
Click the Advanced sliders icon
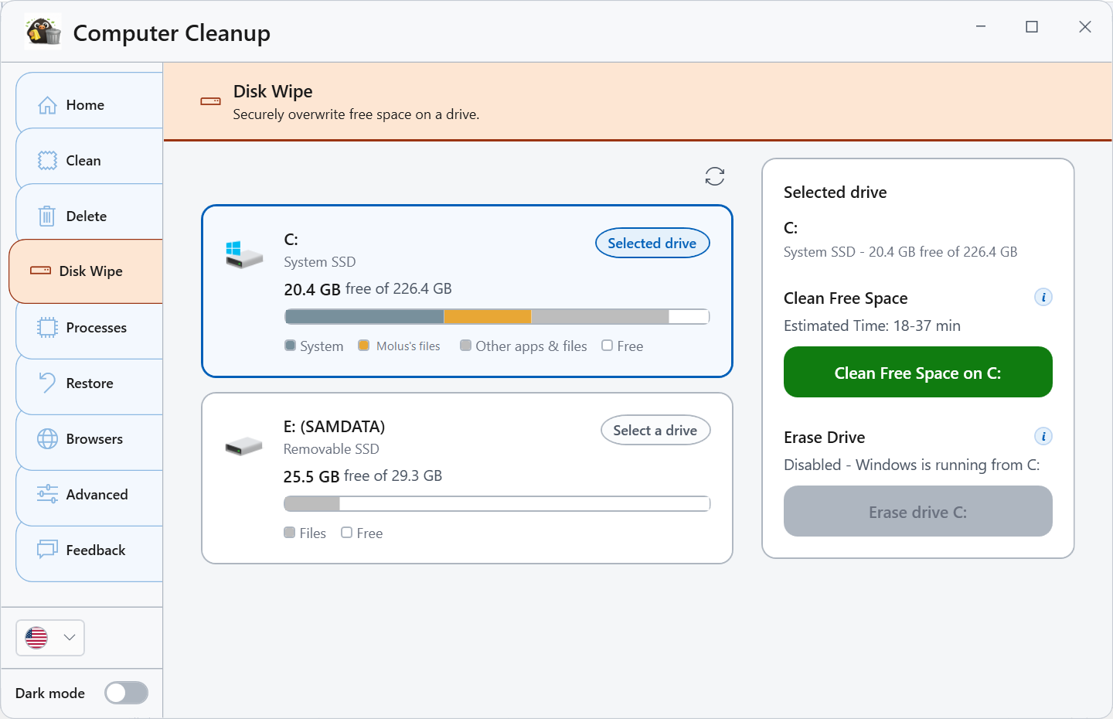[x=47, y=494]
